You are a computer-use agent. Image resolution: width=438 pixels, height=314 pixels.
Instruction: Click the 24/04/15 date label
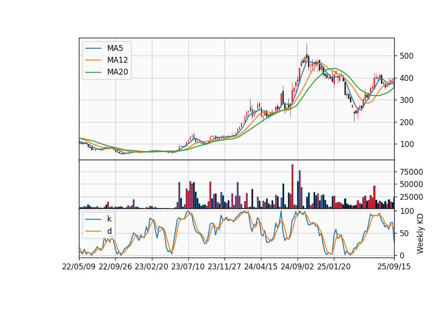(261, 267)
